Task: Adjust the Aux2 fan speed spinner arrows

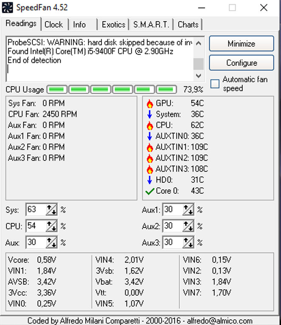Action: tap(188, 226)
